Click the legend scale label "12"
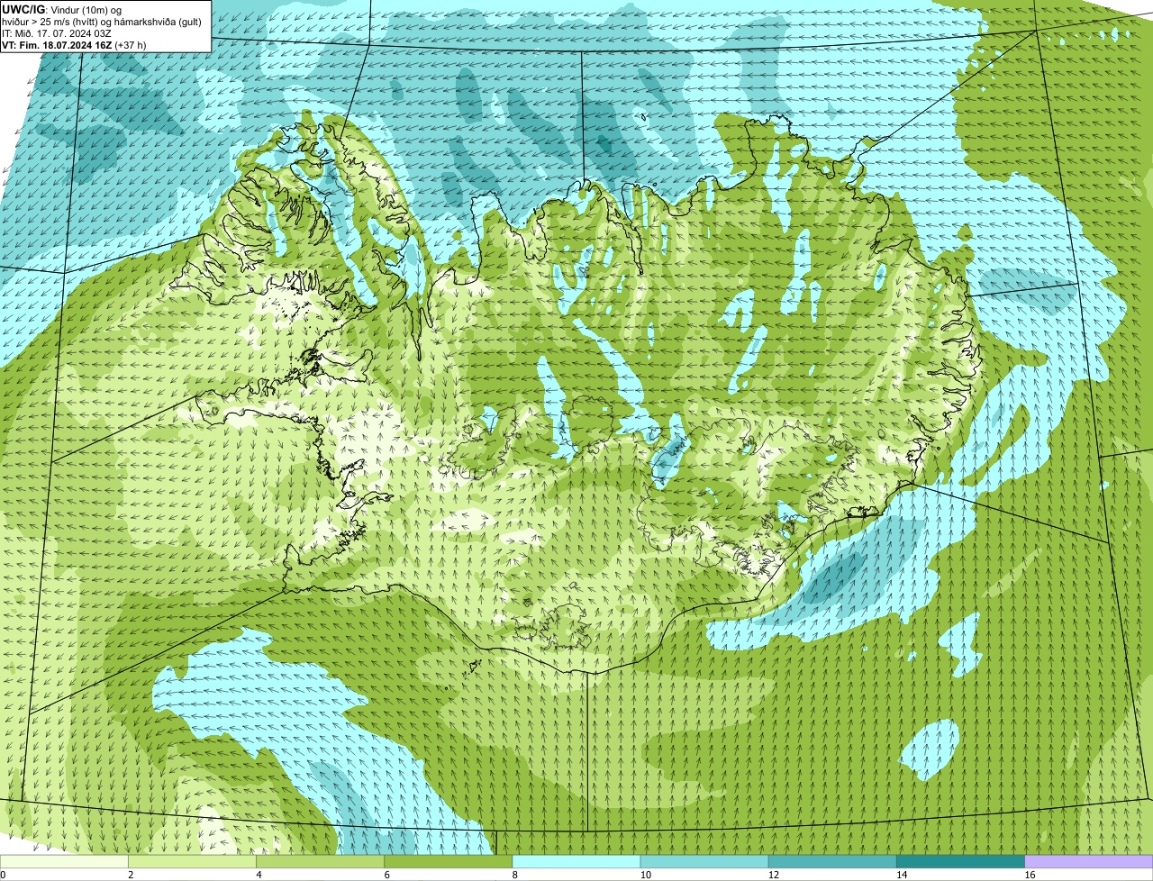Image resolution: width=1153 pixels, height=881 pixels. [x=774, y=875]
